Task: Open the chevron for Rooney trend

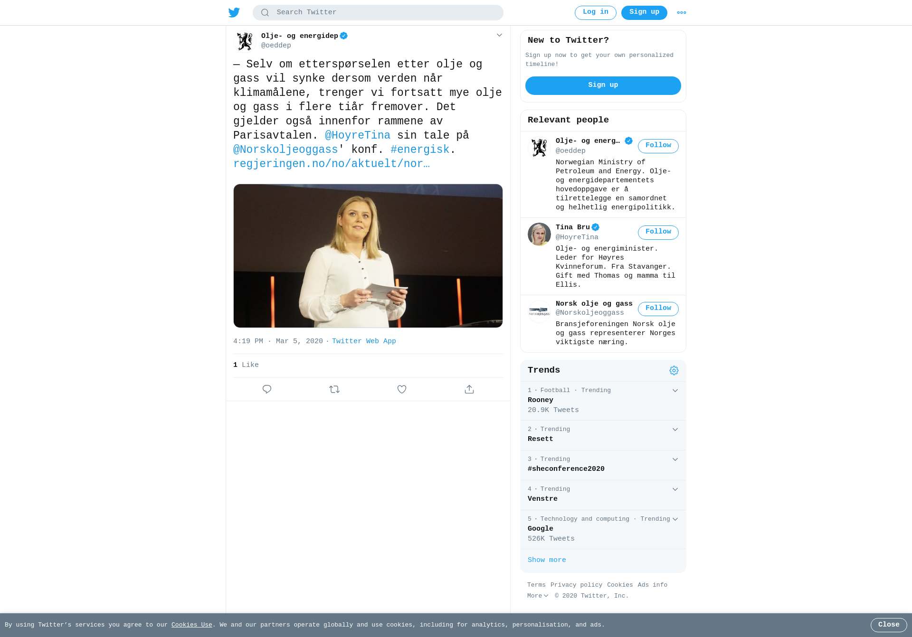Action: 675,391
